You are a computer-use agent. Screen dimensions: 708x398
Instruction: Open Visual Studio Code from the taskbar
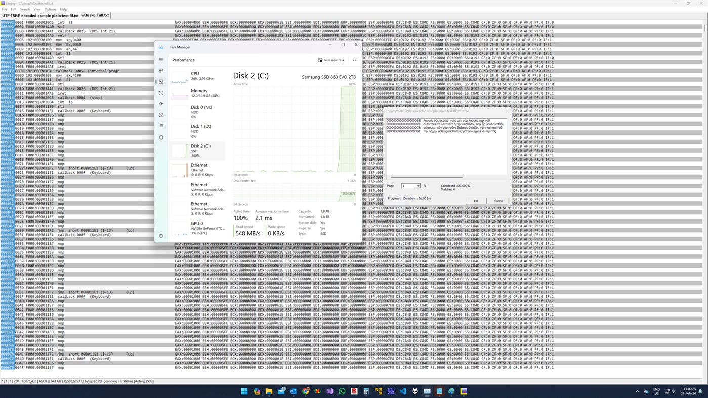click(402, 391)
